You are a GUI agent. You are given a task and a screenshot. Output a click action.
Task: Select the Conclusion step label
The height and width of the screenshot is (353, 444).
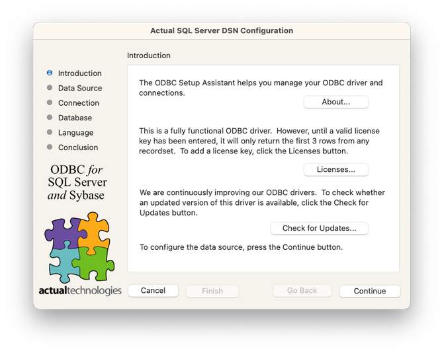point(78,147)
